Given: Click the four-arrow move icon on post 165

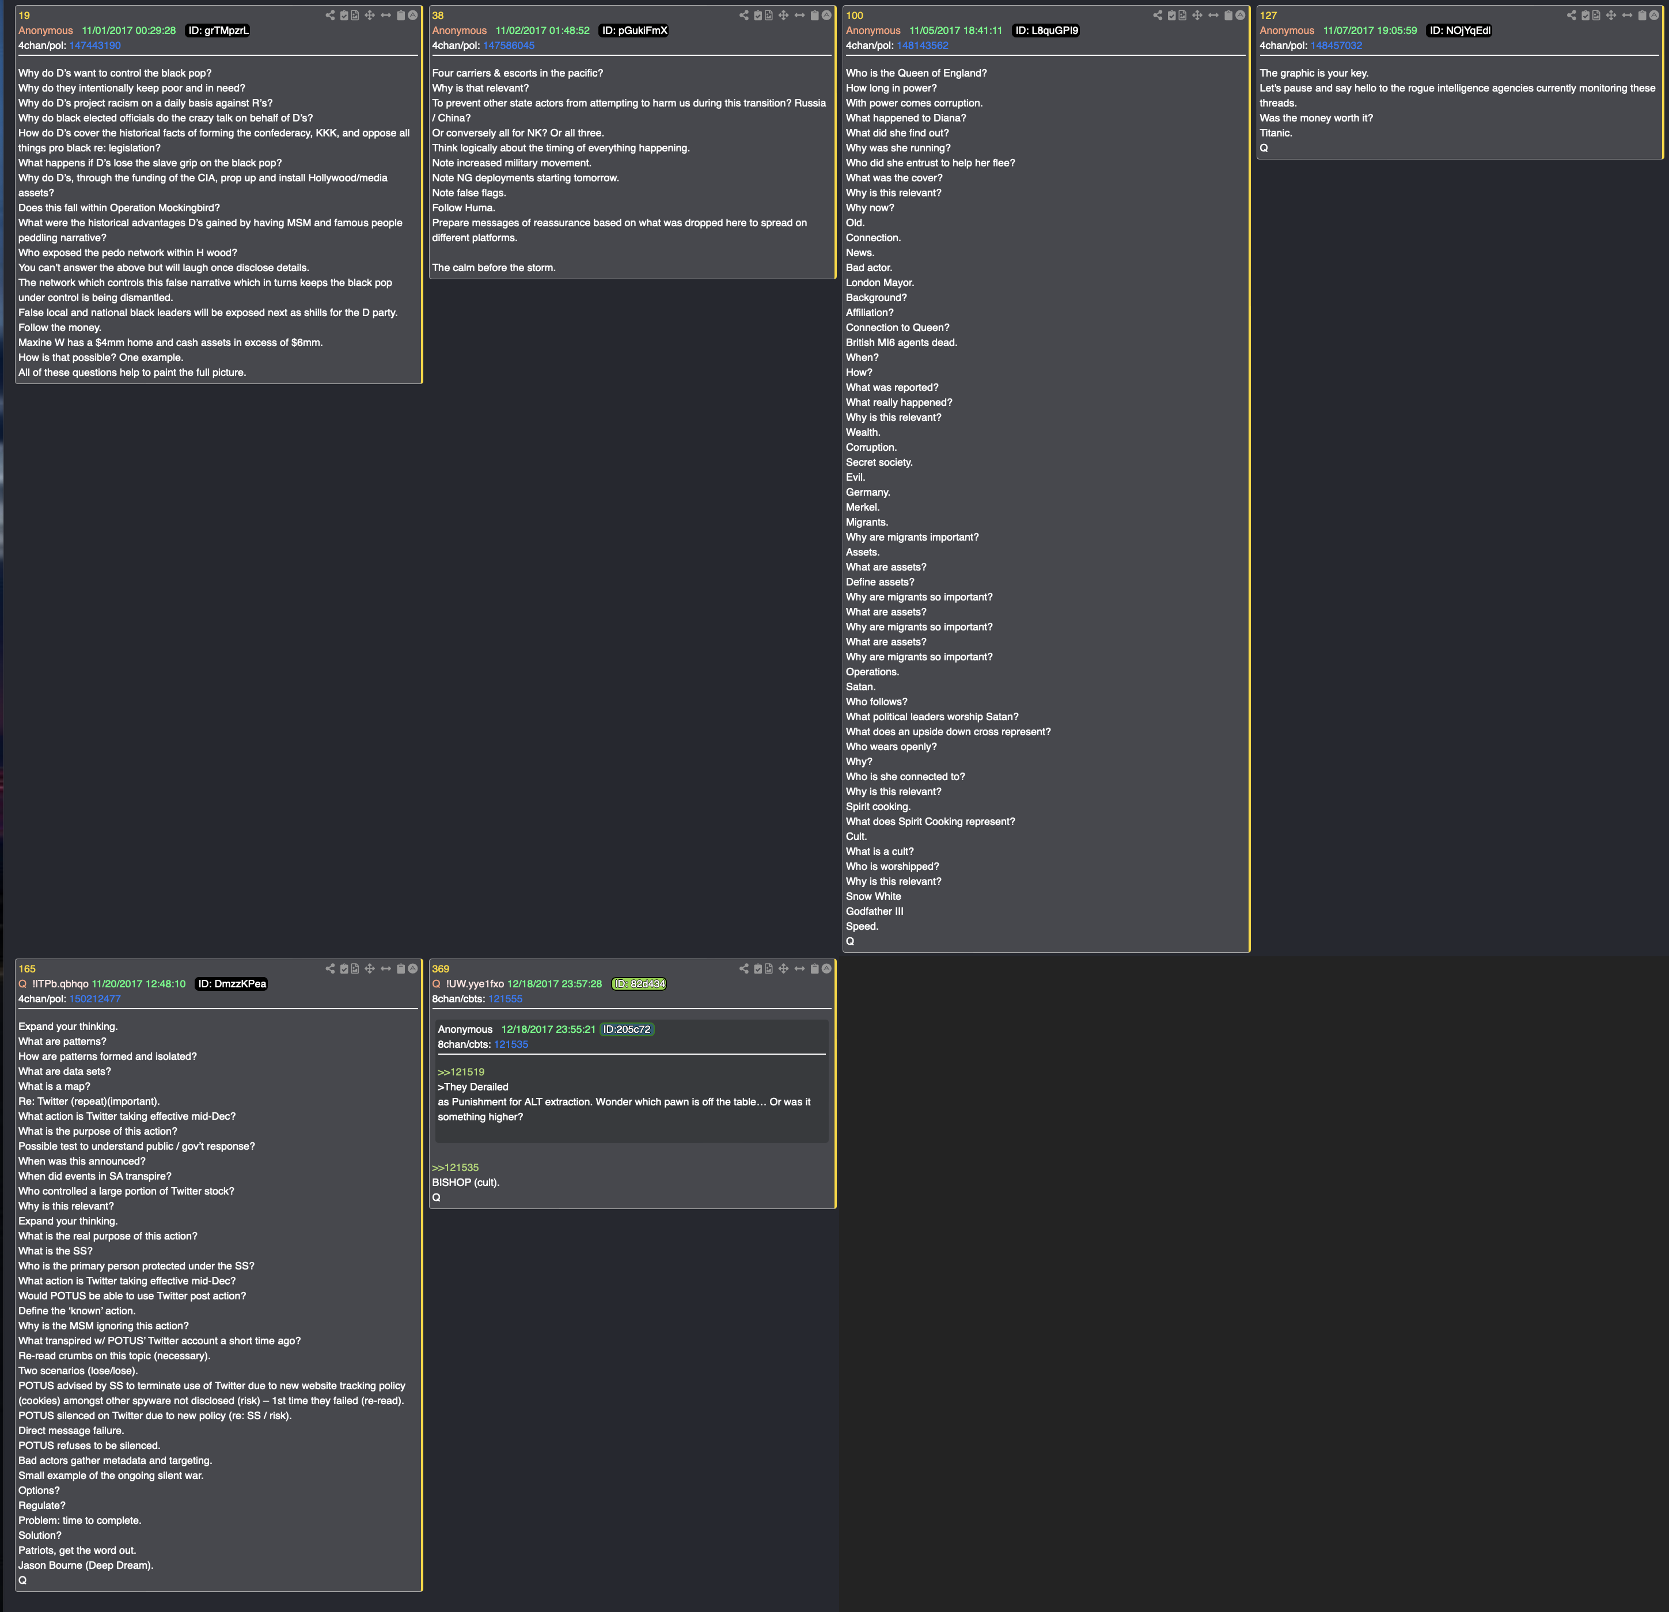Looking at the screenshot, I should [370, 968].
